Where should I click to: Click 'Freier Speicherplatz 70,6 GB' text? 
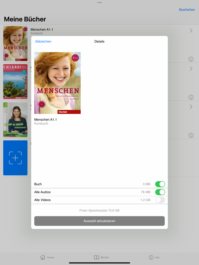(100, 211)
